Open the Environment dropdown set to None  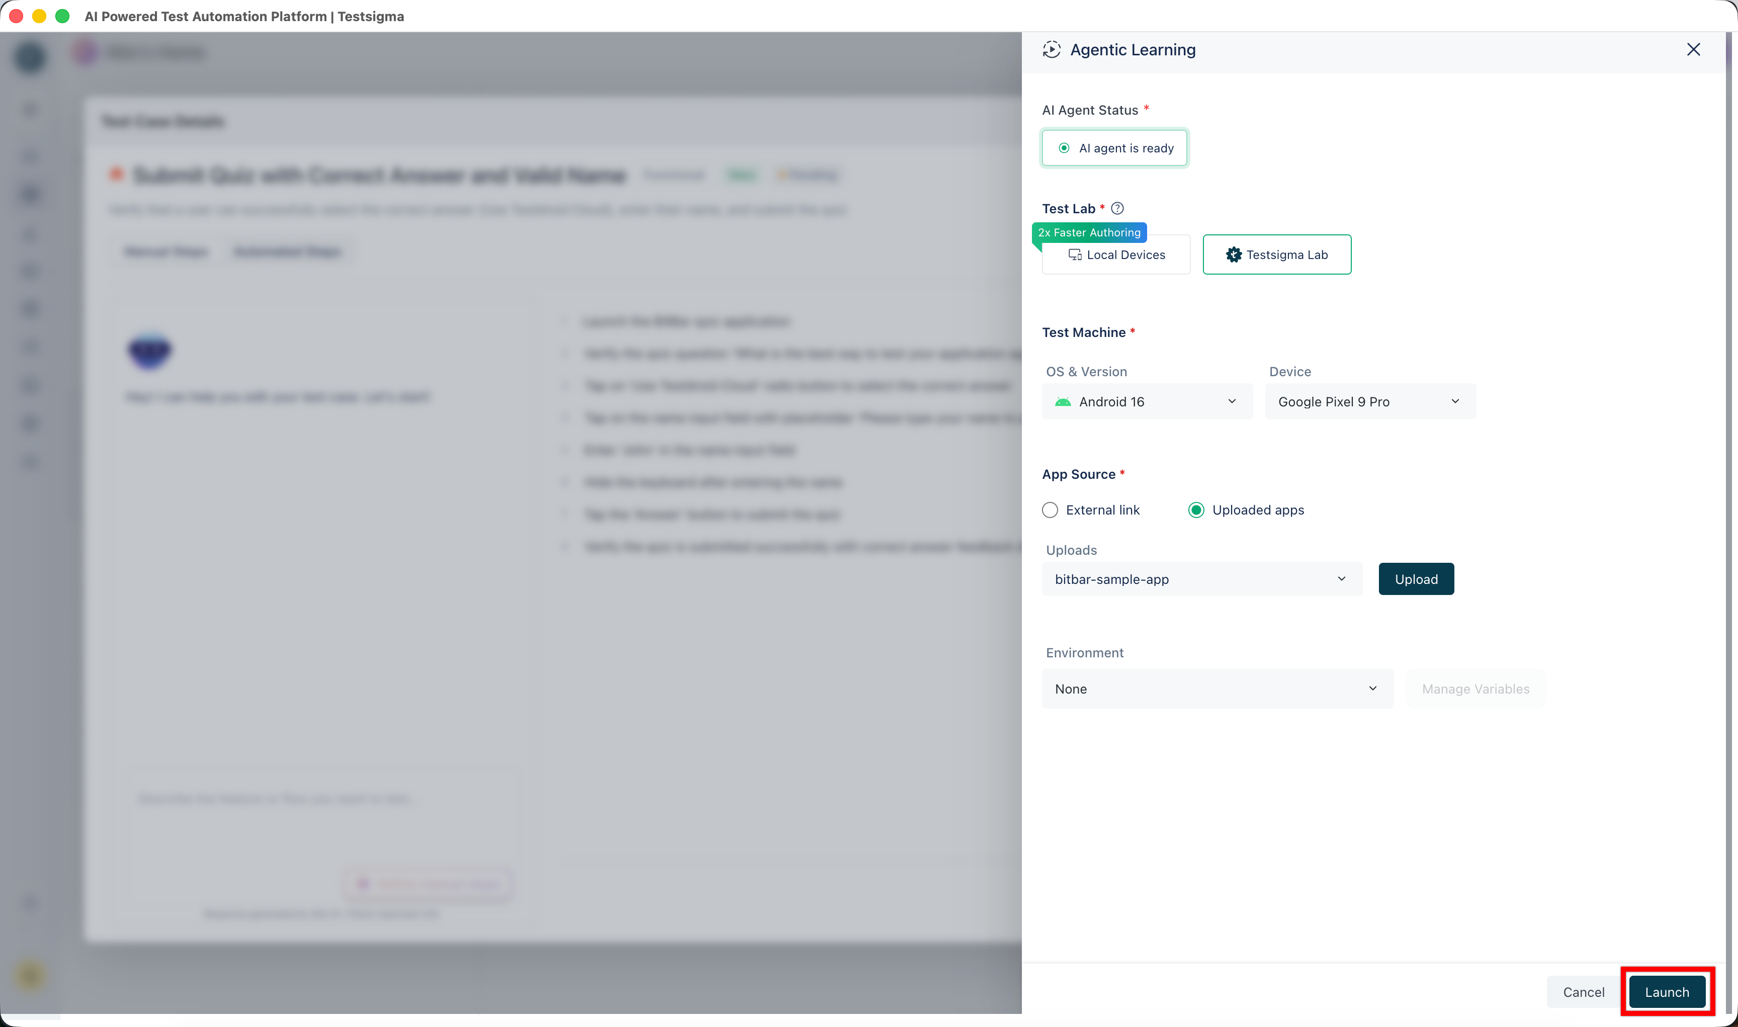pyautogui.click(x=1217, y=689)
